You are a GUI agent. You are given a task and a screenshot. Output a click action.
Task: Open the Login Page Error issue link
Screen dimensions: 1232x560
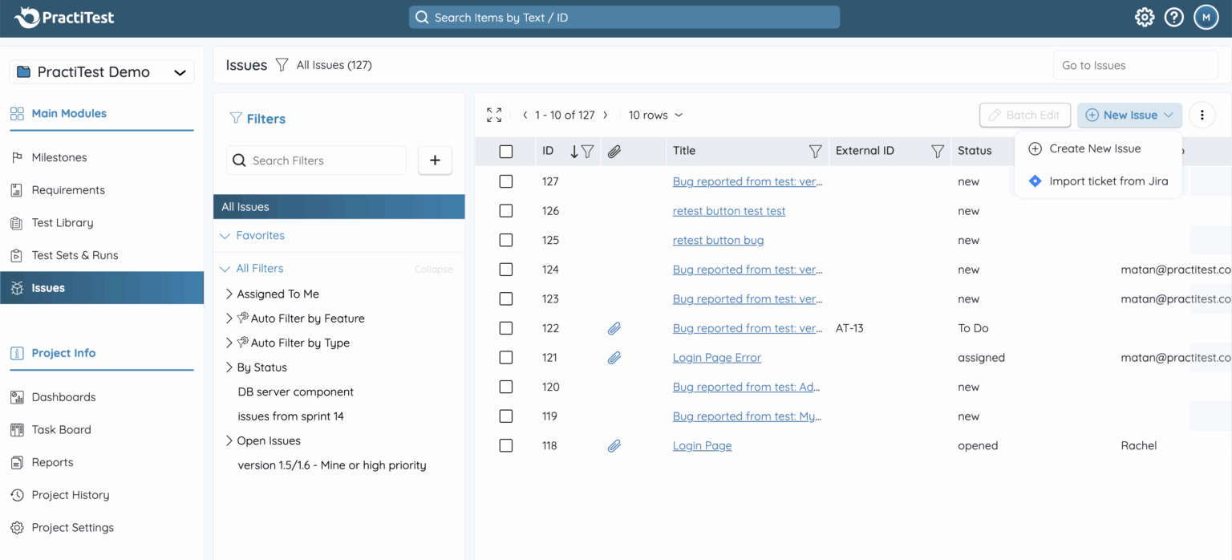[716, 358]
